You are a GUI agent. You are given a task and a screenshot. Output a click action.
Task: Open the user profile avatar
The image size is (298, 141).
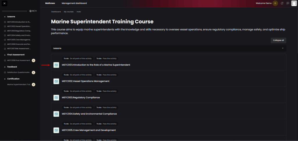[x=294, y=3]
